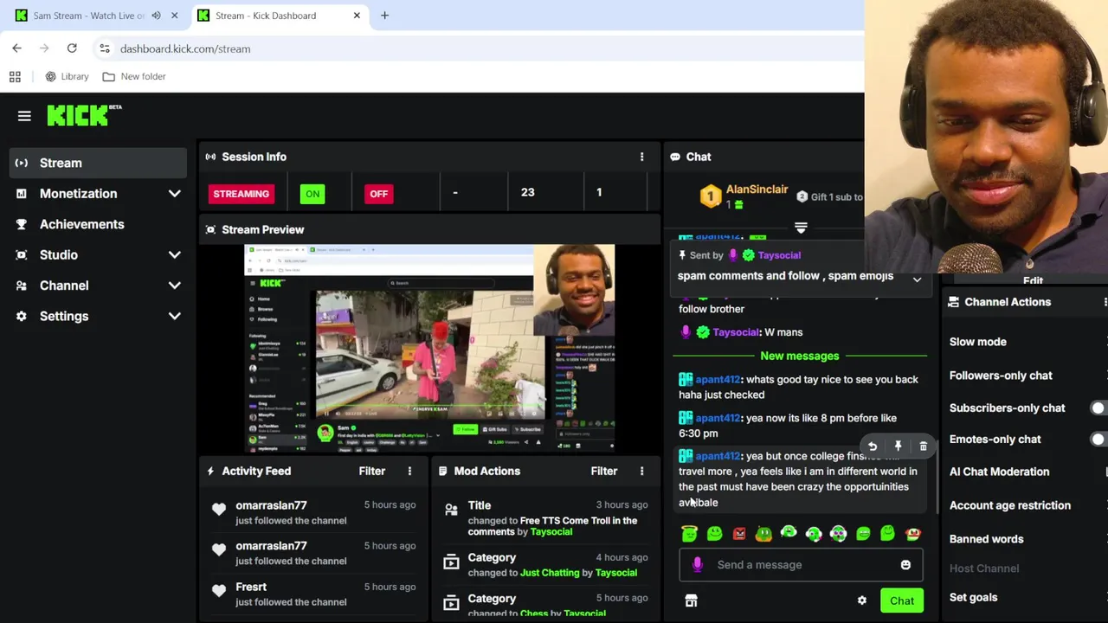Click the Stream broadcast icon in sidebar

pyautogui.click(x=22, y=163)
